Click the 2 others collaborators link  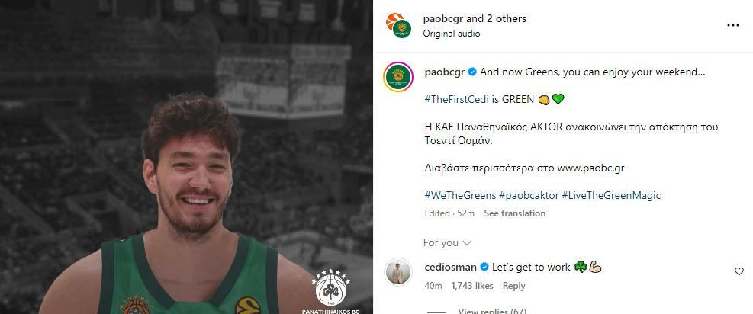pyautogui.click(x=507, y=18)
